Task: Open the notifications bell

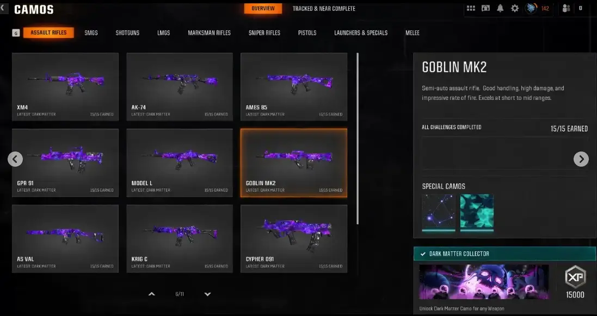Action: point(500,8)
